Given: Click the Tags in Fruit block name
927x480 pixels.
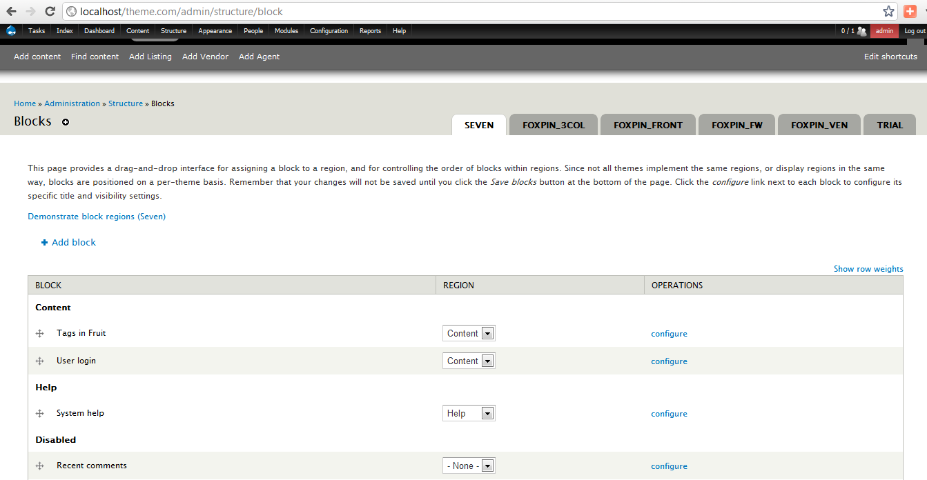Looking at the screenshot, I should [x=81, y=333].
